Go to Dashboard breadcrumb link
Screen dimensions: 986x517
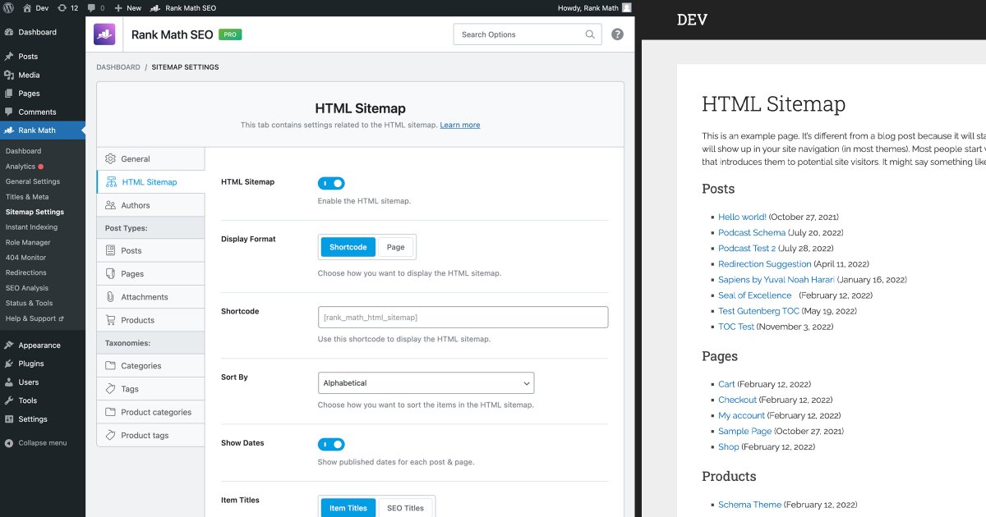(x=118, y=67)
